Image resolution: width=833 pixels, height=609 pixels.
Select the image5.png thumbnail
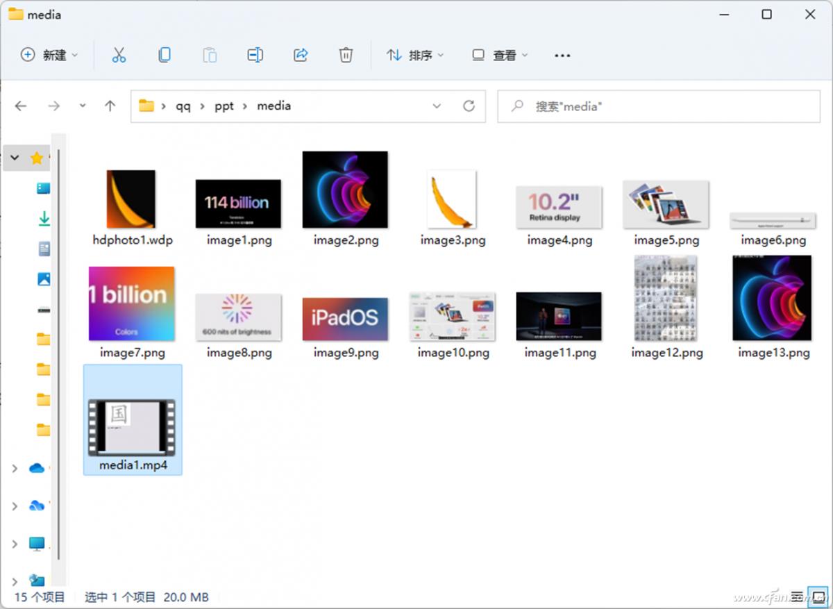[664, 205]
